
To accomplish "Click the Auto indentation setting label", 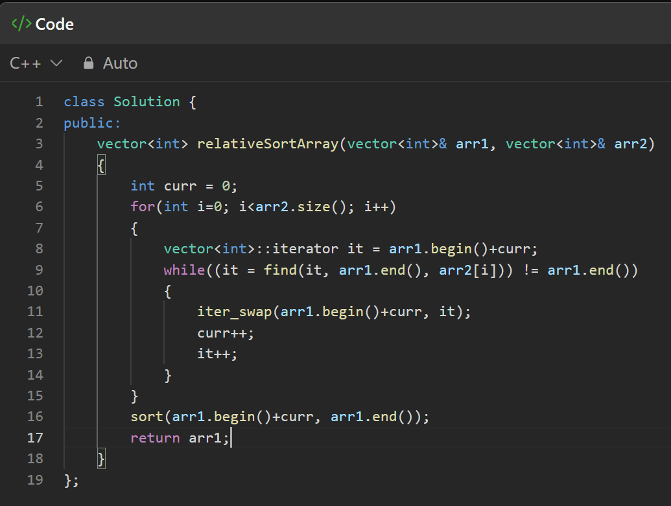I will click(x=120, y=63).
